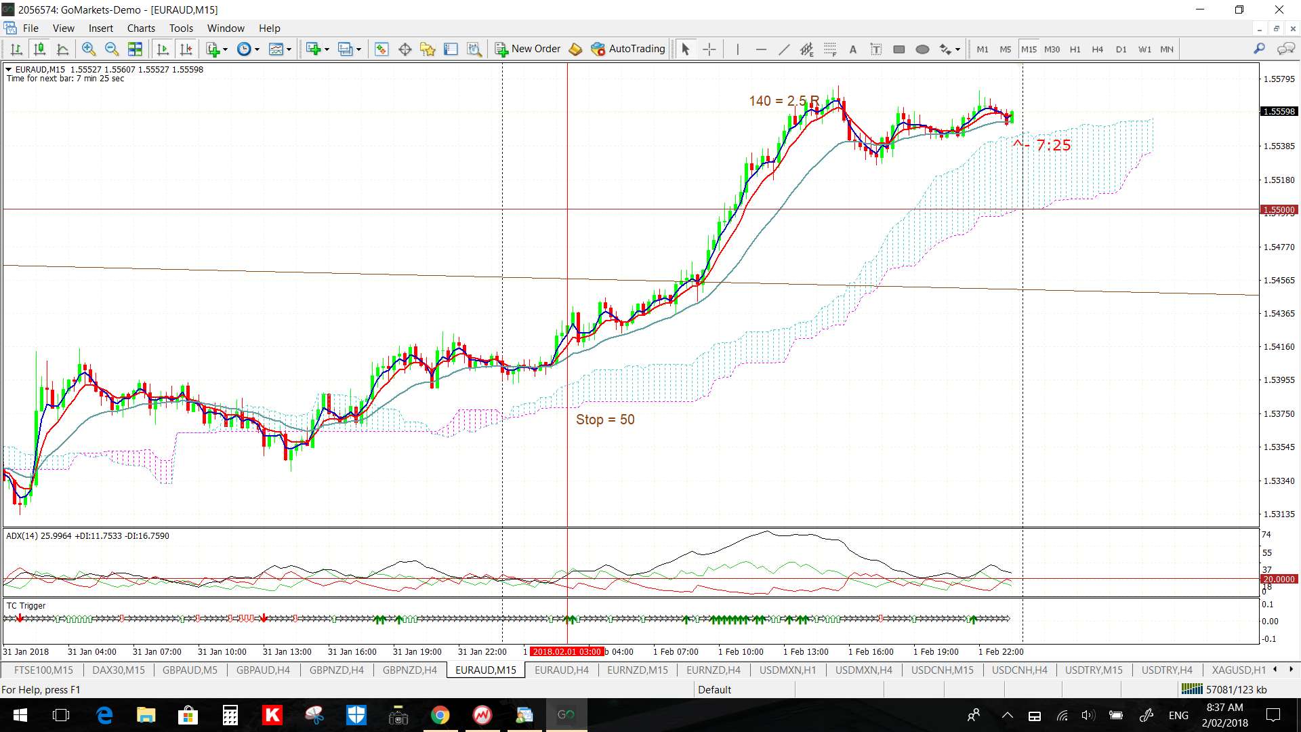Open the Periods clock dropdown arrow
This screenshot has width=1301, height=732.
[257, 49]
